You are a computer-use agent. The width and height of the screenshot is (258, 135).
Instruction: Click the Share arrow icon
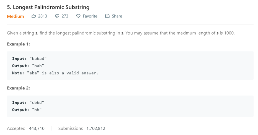pos(107,16)
